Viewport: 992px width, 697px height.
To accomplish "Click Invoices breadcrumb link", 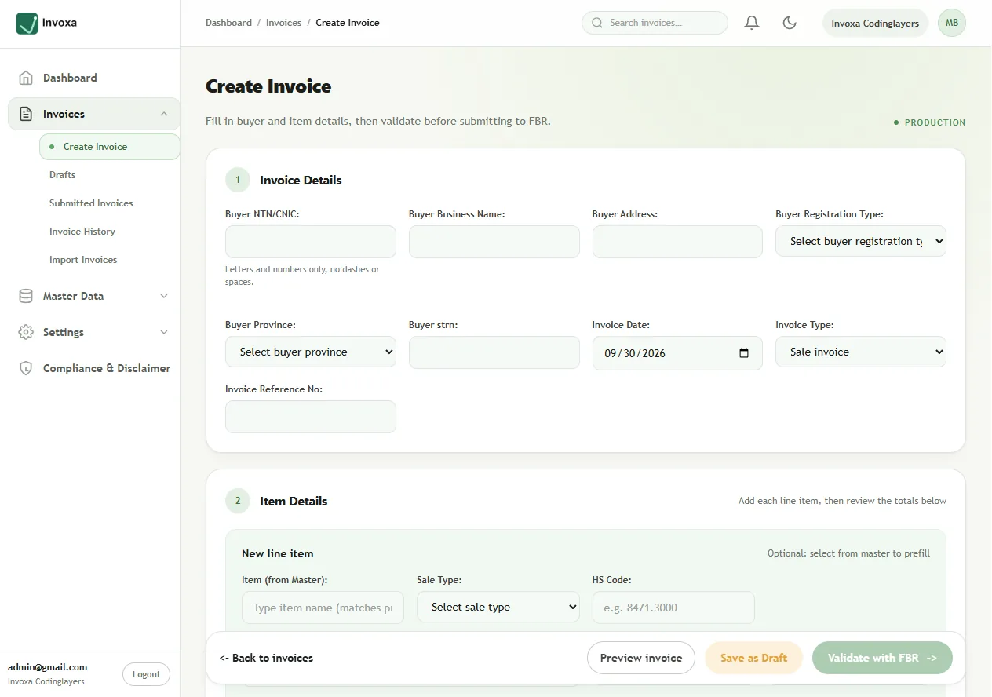I will point(283,23).
